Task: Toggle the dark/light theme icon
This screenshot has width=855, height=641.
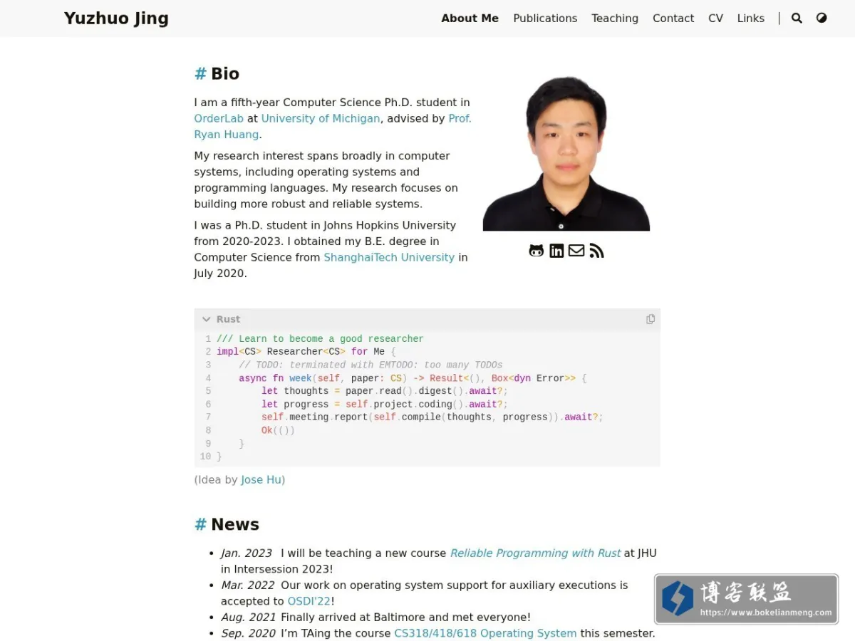Action: coord(822,19)
